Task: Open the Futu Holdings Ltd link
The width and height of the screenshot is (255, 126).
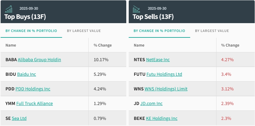Action: pos(164,74)
